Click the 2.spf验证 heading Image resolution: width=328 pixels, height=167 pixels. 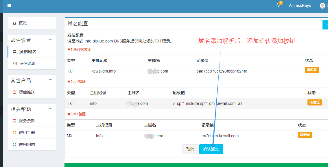(x=77, y=82)
